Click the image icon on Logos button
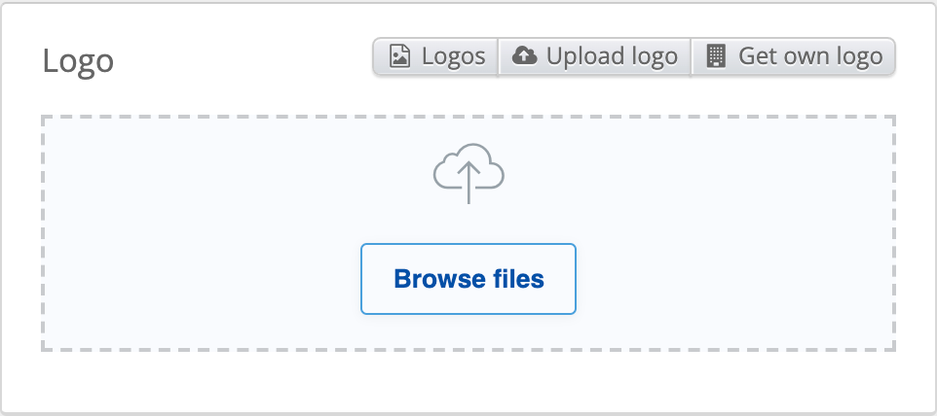This screenshot has height=416, width=937. pyautogui.click(x=398, y=56)
